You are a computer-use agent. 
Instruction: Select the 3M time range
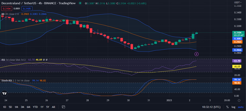coord(23,107)
